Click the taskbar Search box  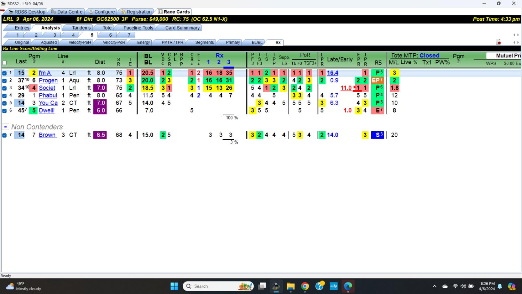pos(218,286)
